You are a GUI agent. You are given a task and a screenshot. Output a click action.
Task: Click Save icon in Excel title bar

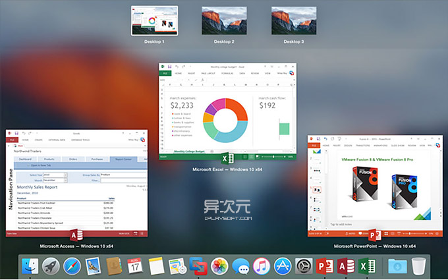[x=170, y=67]
